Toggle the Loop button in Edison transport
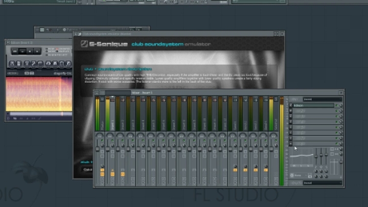Viewport: 368px width, 207px height. click(15, 51)
